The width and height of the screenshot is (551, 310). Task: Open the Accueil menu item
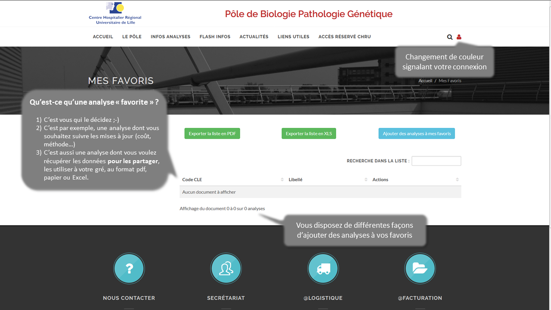point(103,37)
